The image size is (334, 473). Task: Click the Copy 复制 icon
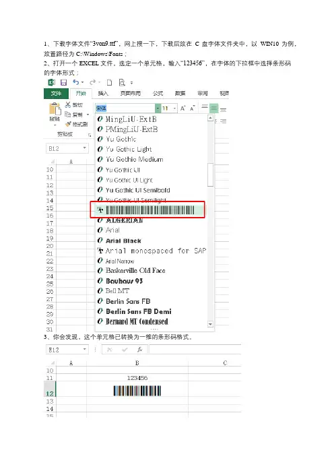[x=68, y=115]
